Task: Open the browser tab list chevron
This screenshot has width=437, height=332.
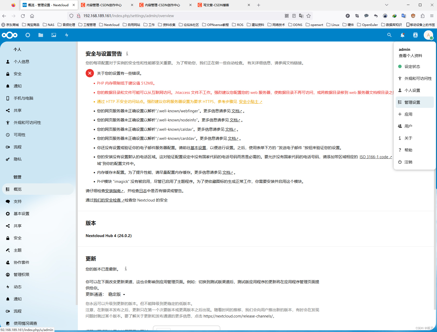Action: click(x=386, y=5)
